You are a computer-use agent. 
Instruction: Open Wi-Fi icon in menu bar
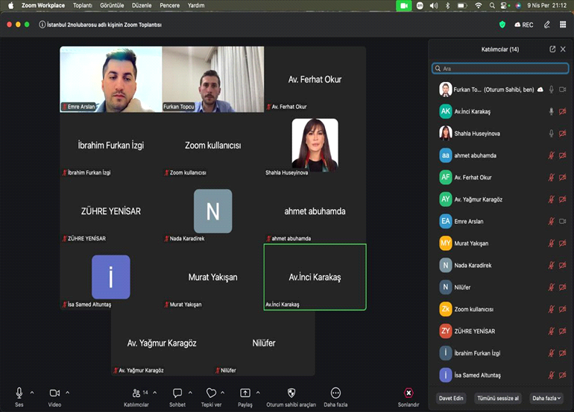[479, 5]
